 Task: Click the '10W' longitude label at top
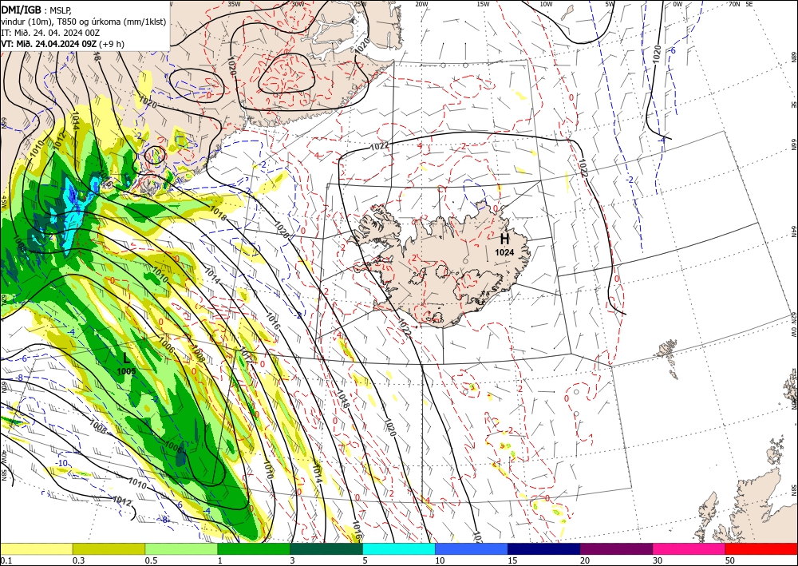tap(546, 4)
